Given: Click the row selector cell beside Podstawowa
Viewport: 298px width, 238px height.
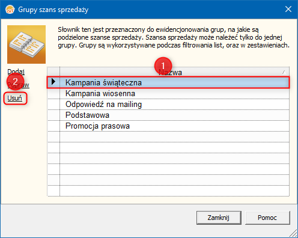Looking at the screenshot, I should point(53,115).
